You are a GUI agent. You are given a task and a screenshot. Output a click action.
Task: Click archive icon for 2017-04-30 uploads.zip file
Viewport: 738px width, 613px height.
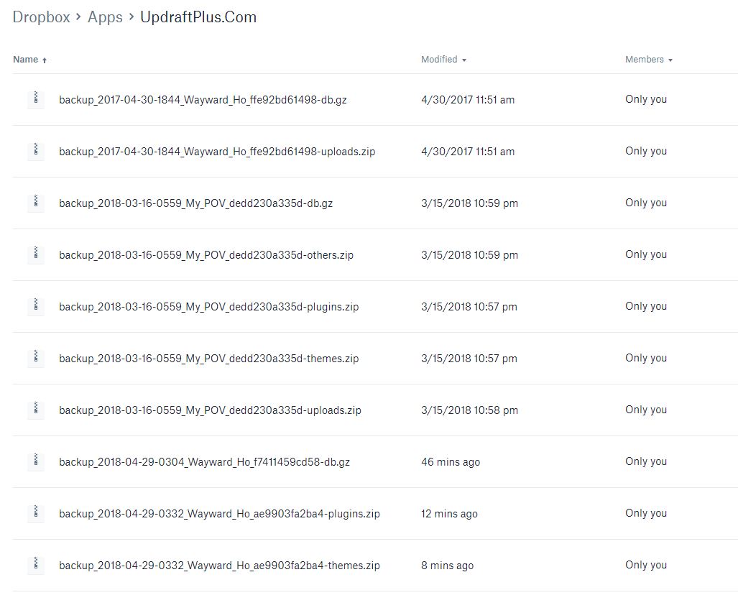pyautogui.click(x=36, y=151)
